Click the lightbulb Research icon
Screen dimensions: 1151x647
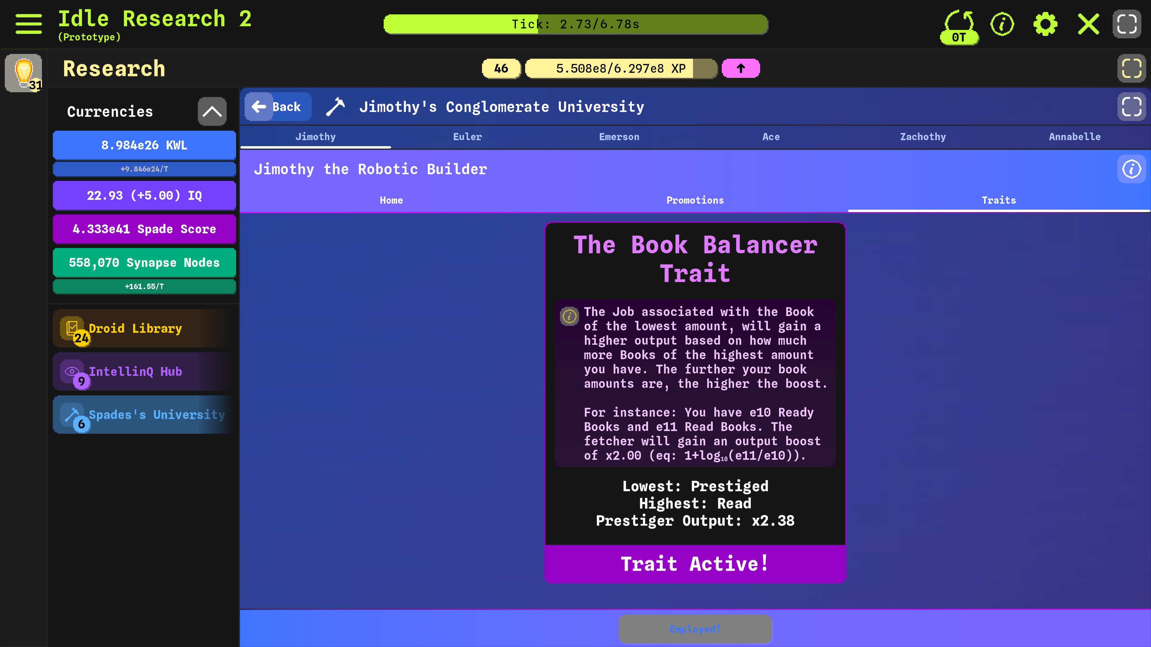[24, 73]
